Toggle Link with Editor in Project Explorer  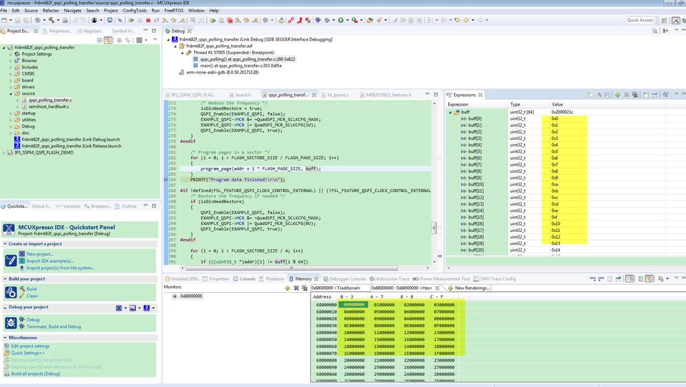[x=109, y=40]
